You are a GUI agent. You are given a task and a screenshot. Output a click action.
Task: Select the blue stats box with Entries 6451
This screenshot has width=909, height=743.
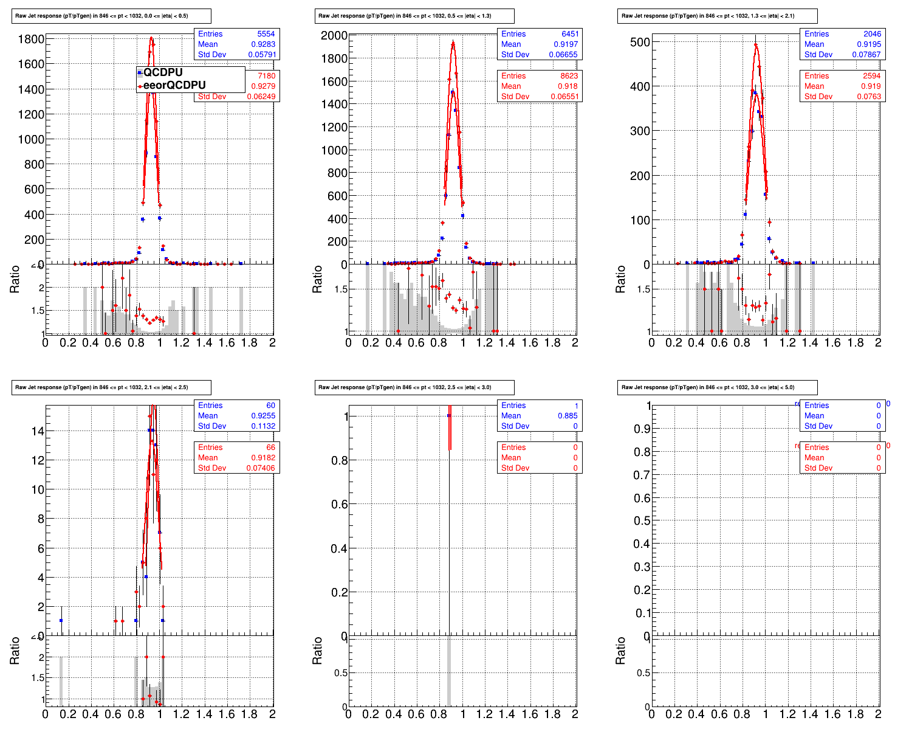coord(540,44)
